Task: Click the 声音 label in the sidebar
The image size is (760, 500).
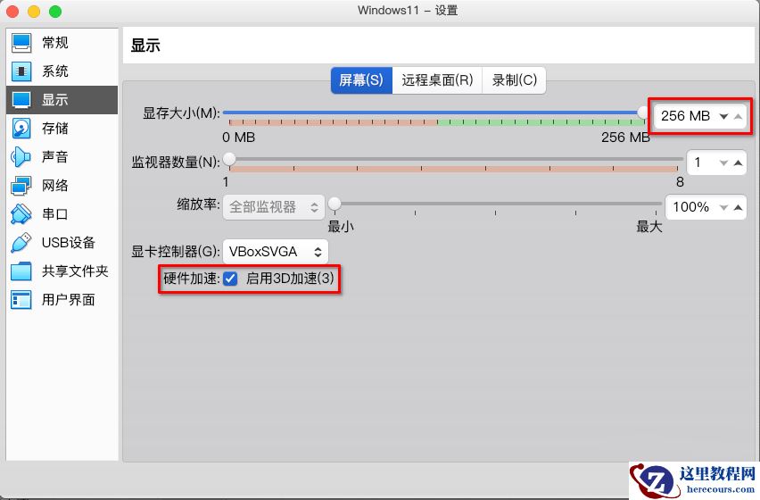Action: 54,156
